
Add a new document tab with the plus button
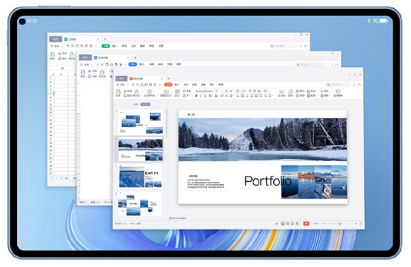tap(169, 78)
